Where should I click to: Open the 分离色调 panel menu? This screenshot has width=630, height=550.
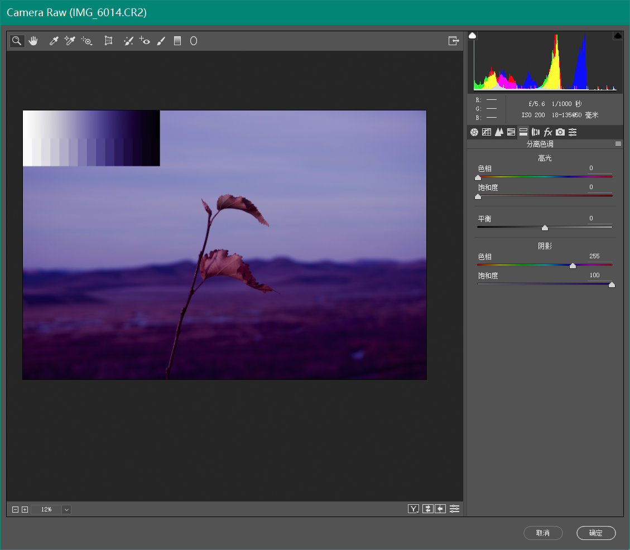pos(618,144)
